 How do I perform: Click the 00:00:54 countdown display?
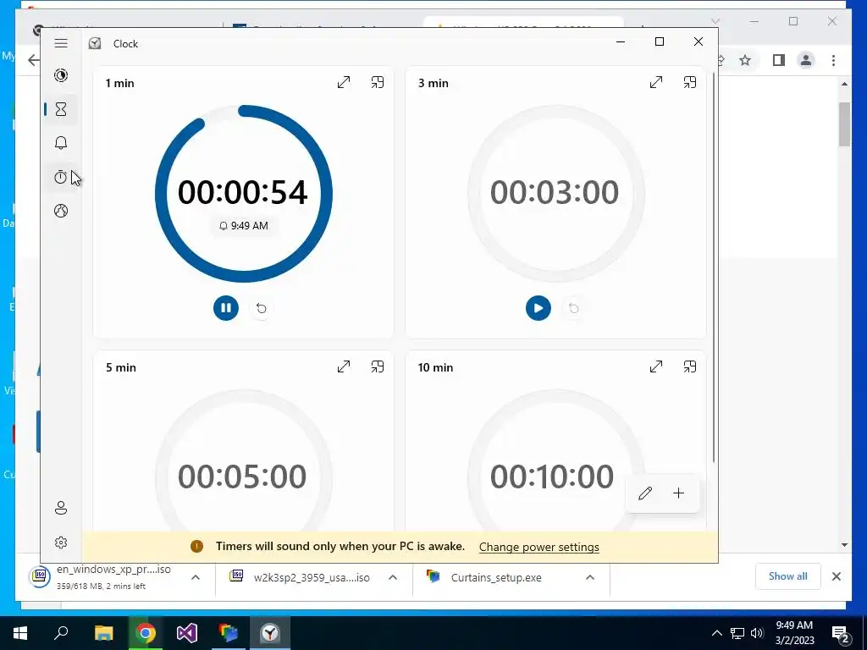pos(242,192)
